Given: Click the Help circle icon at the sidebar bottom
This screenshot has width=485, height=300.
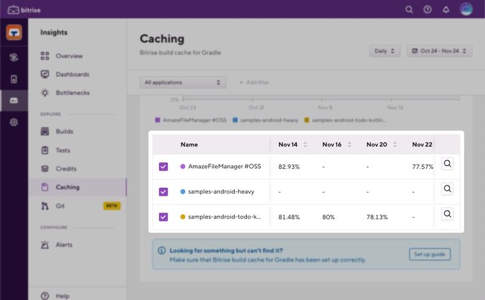Looking at the screenshot, I should pyautogui.click(x=45, y=296).
